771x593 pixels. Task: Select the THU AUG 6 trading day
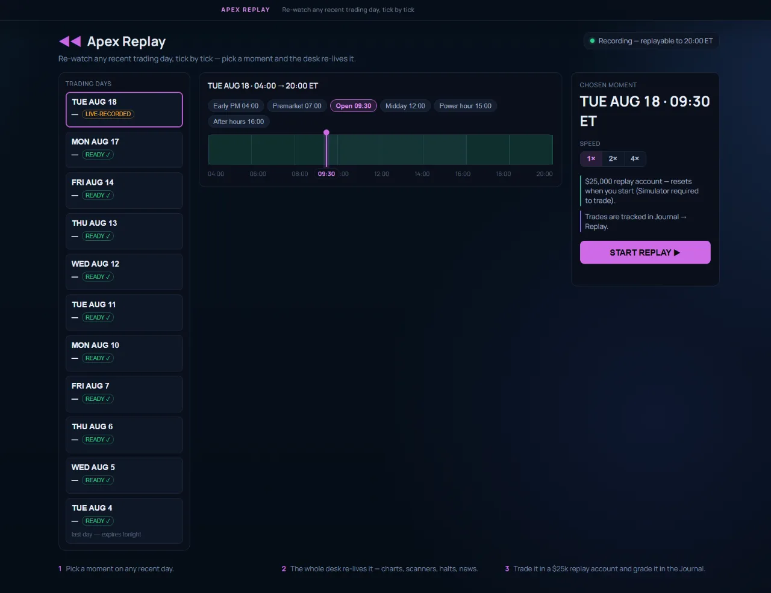[124, 435]
